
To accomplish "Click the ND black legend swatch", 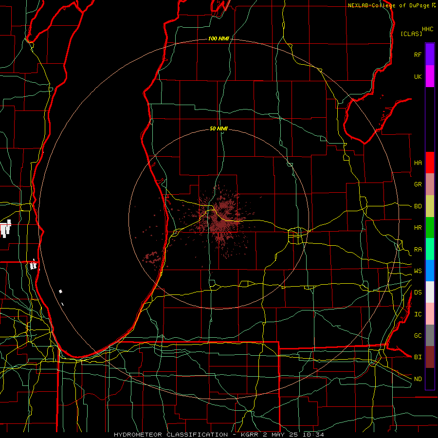I will click(430, 379).
